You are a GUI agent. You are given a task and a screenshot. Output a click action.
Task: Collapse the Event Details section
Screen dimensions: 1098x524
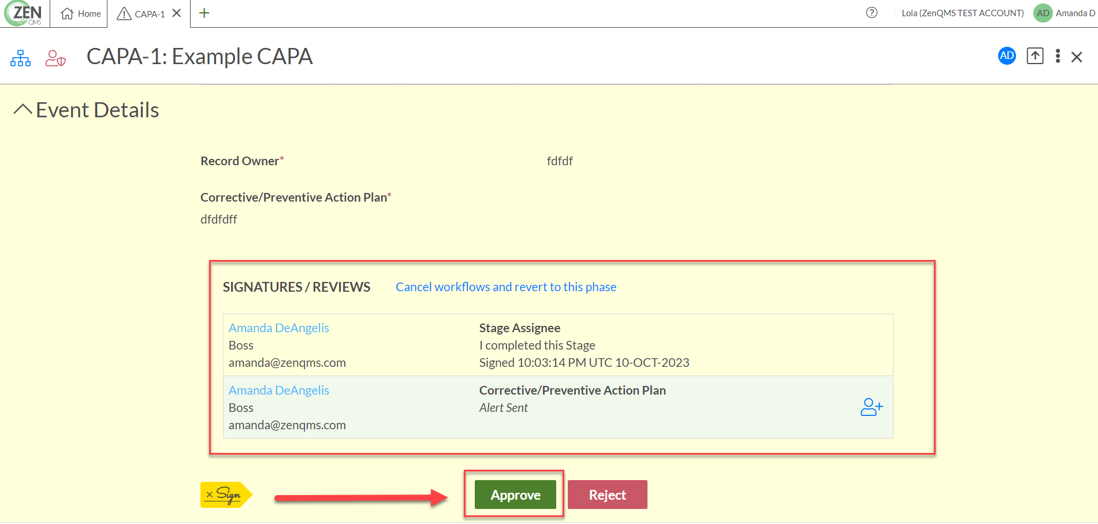pyautogui.click(x=23, y=110)
